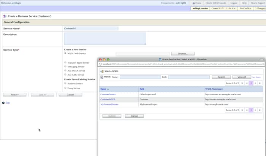Select the Business Service radio button
Viewport: 266px width, 156px height.
click(65, 84)
